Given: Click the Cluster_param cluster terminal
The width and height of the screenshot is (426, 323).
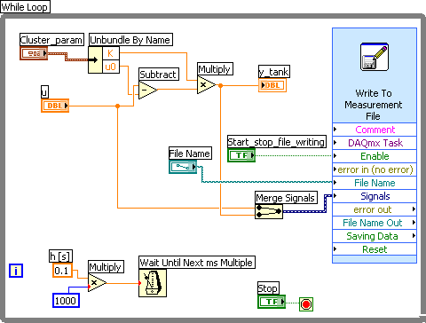Looking at the screenshot, I should [34, 53].
